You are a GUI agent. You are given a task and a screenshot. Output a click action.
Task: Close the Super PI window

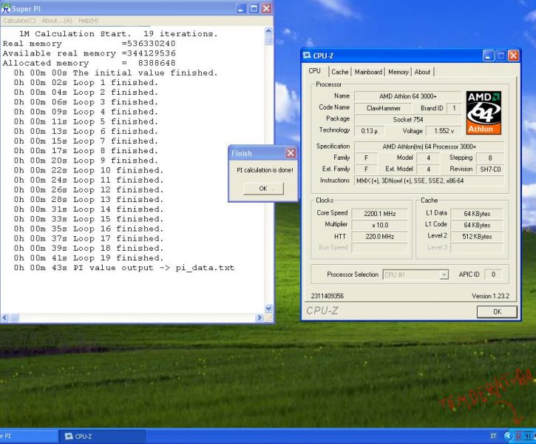267,9
